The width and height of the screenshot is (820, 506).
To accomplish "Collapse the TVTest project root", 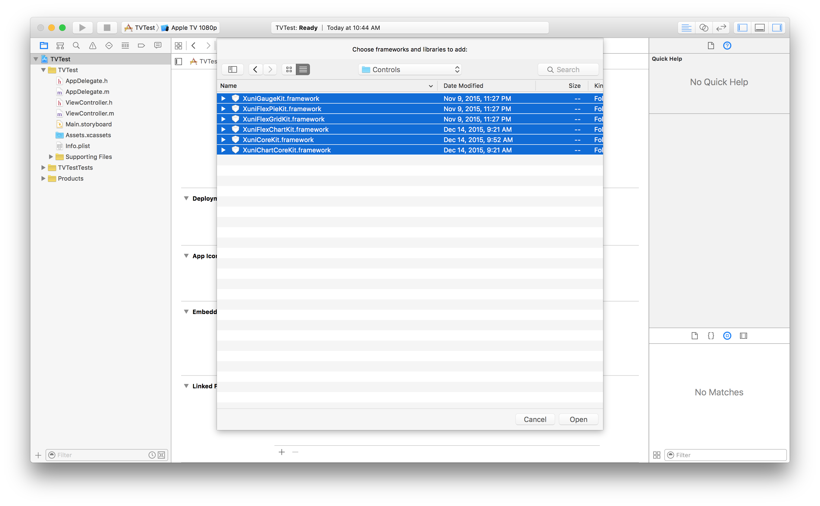I will (x=36, y=59).
